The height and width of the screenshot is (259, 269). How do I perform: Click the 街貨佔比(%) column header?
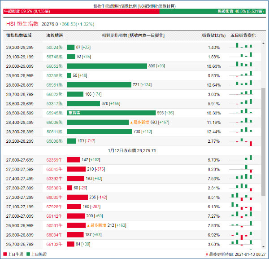(x=214, y=35)
